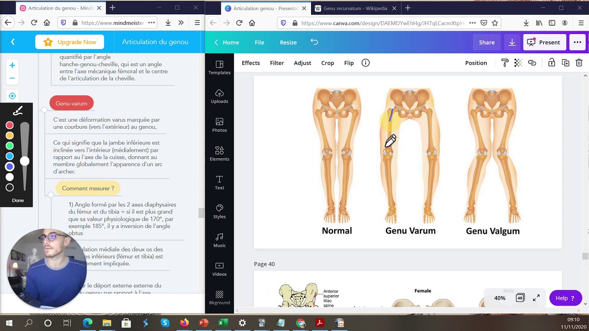Open the Text panel in Canva sidebar
The width and height of the screenshot is (589, 331).
219,183
